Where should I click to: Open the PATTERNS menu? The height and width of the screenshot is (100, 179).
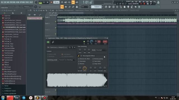(x=13, y=2)
